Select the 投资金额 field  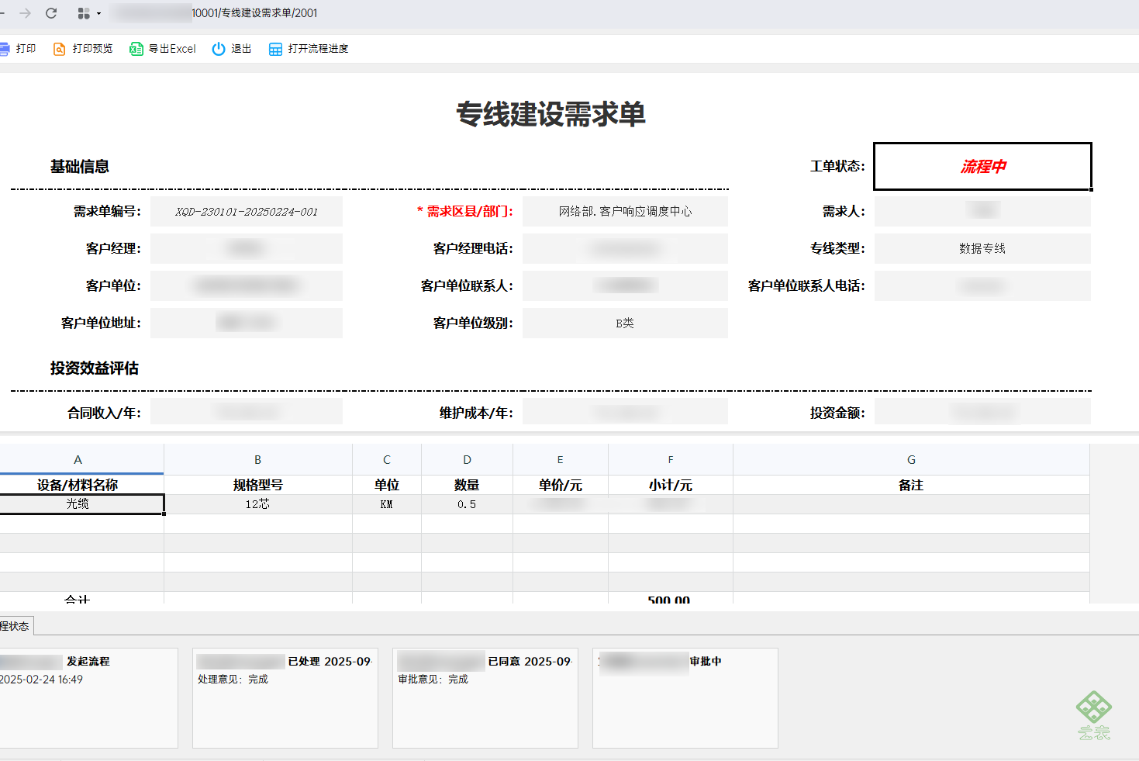[x=982, y=412]
